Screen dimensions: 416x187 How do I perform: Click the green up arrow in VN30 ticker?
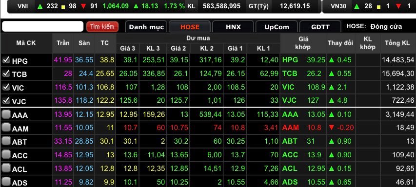(356, 6)
